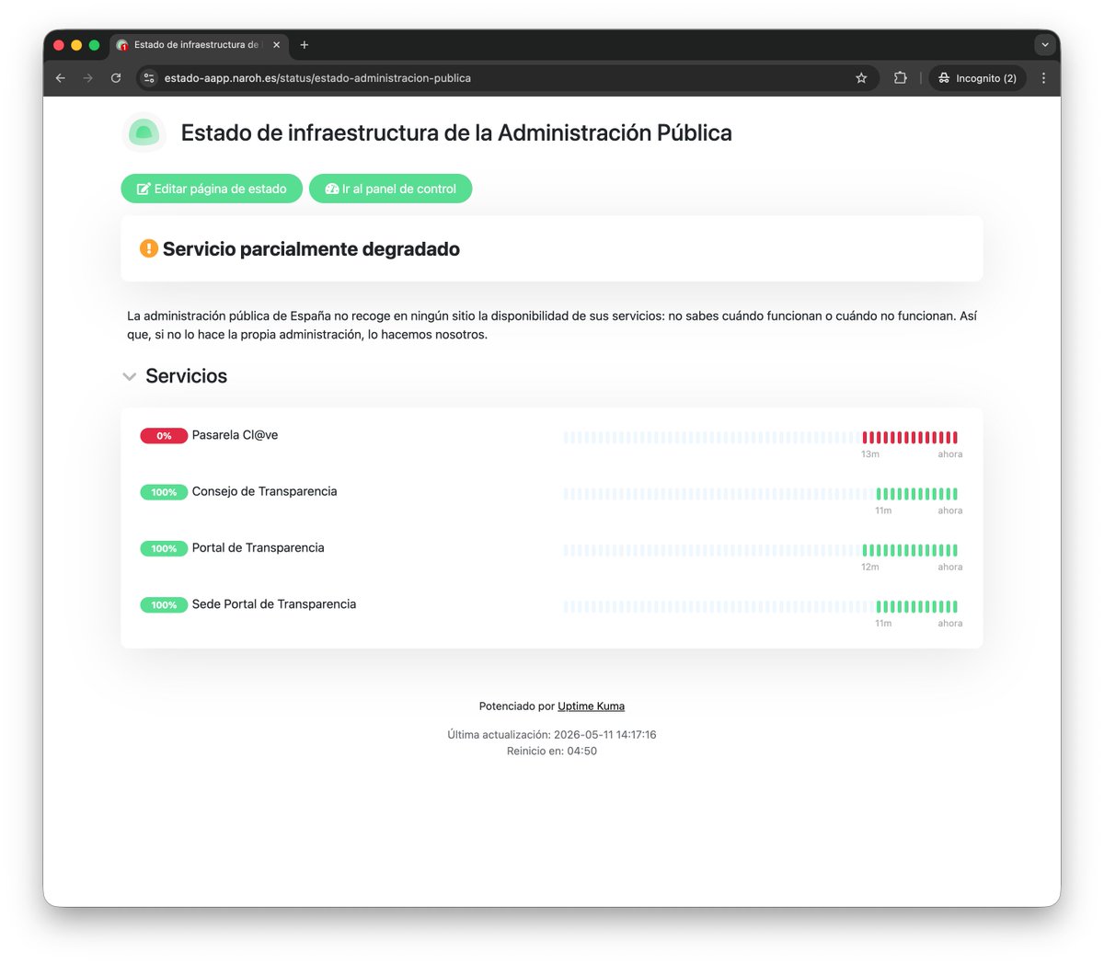This screenshot has width=1104, height=964.
Task: Click the page title Estado de infraestructura
Action: pyautogui.click(x=456, y=132)
